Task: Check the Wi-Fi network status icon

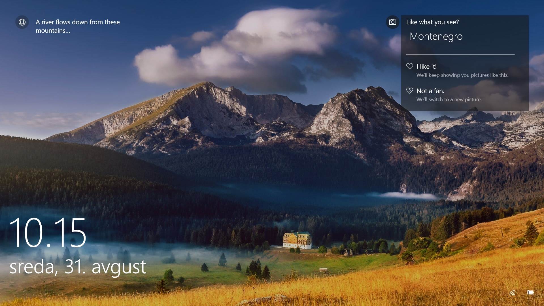Action: tap(512, 293)
